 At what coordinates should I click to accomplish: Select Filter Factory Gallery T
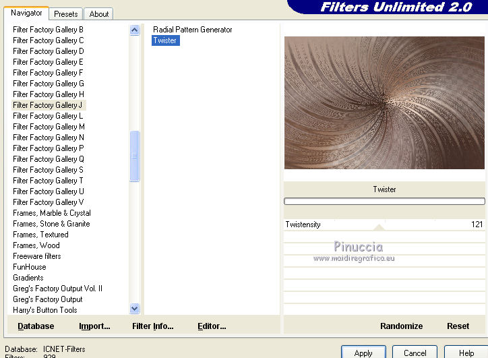[x=48, y=181]
